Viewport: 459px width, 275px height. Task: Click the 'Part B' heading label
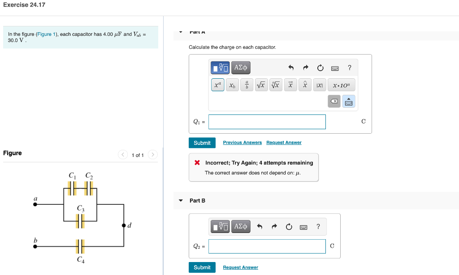197,201
